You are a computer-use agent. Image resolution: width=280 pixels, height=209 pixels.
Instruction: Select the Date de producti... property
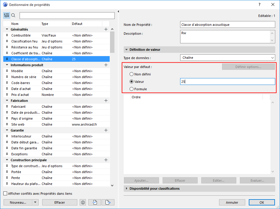(x=56, y=113)
